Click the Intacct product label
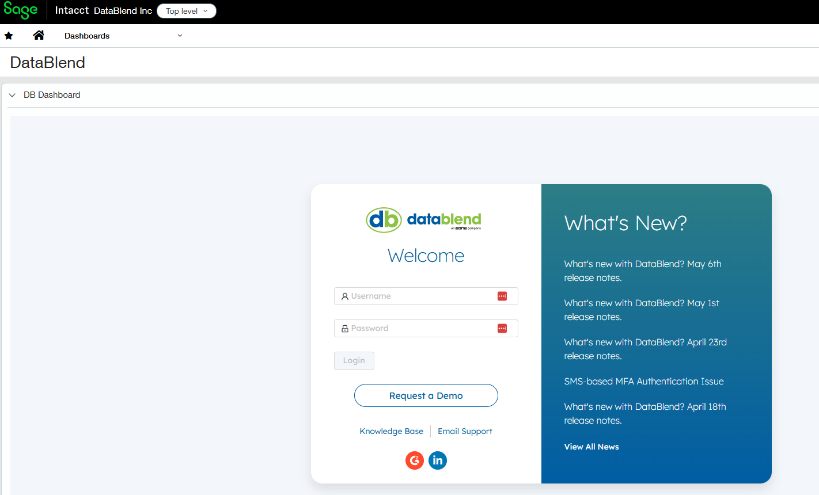This screenshot has width=819, height=495. pyautogui.click(x=72, y=10)
